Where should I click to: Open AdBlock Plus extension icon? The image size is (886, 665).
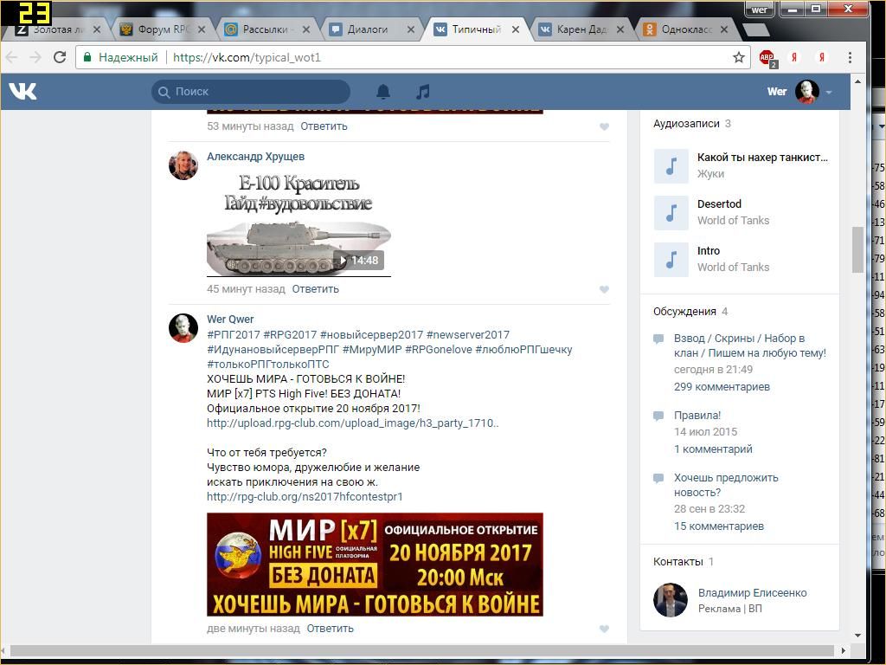point(768,58)
